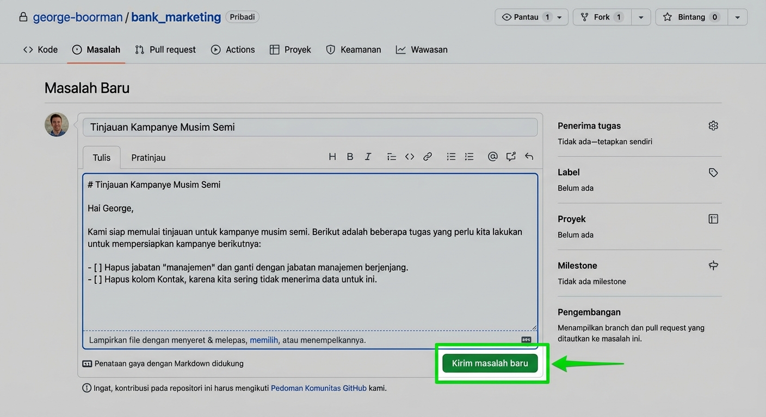
Task: Click the Penerima tugas heading
Action: 589,125
